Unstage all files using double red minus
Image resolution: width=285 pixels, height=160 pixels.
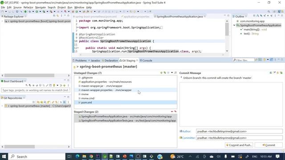point(175,112)
